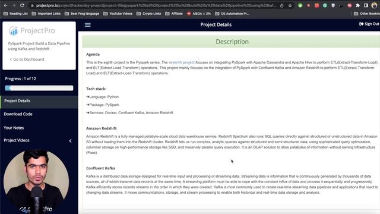Click the Progress : 1 of 12 label
The image size is (380, 214).
click(x=21, y=78)
